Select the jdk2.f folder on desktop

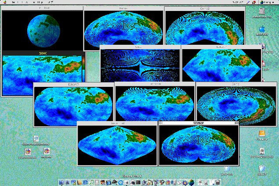coord(262,171)
